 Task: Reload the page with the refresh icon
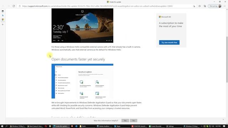14,6
